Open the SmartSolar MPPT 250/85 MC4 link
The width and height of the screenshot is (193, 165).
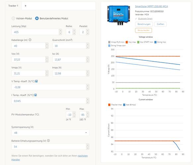click(x=151, y=6)
